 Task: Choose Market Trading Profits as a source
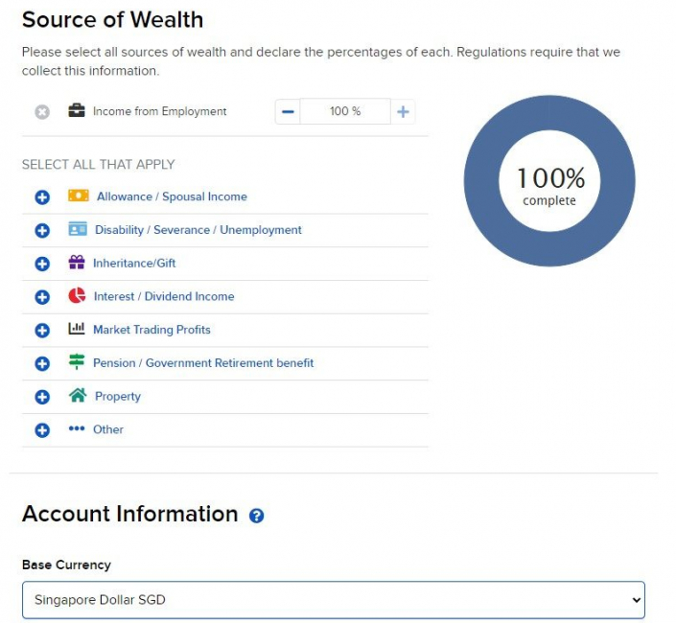click(x=152, y=330)
